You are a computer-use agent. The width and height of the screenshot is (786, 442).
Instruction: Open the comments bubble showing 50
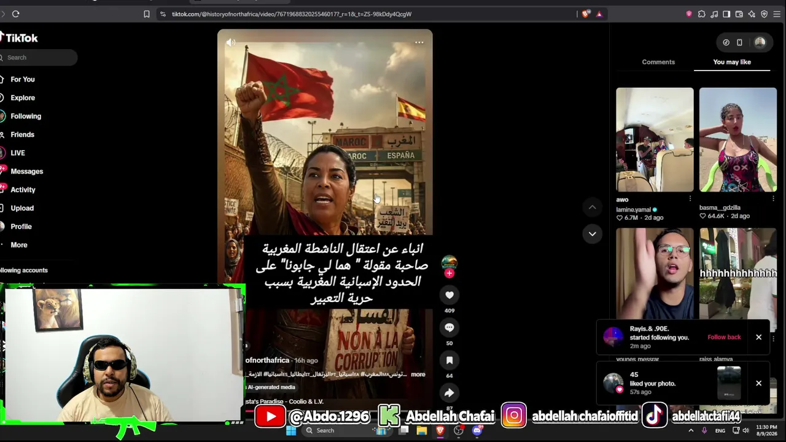coord(449,327)
